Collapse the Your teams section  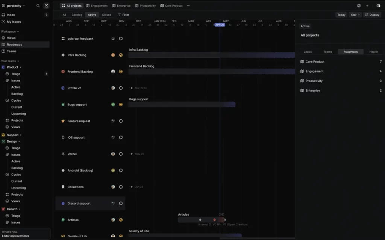(10, 61)
